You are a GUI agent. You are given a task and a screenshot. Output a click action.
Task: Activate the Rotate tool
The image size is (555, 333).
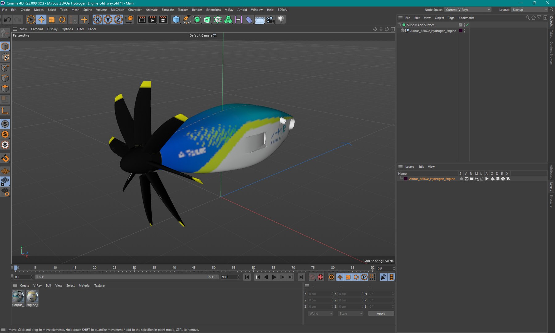[62, 20]
